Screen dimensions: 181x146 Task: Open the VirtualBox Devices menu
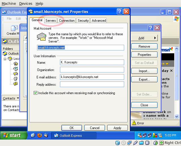26,4
